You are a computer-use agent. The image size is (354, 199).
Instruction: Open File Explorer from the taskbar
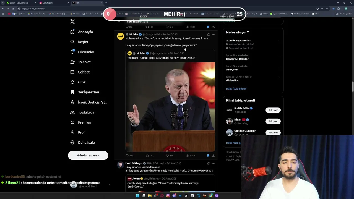(150, 196)
